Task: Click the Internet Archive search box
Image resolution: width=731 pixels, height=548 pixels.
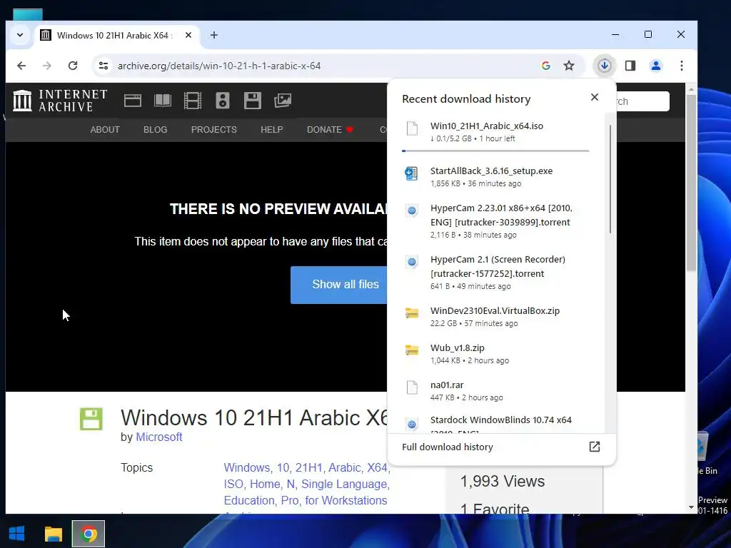Action: click(x=642, y=101)
